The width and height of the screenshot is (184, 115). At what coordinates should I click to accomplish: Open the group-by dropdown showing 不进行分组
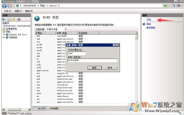(x=56, y=29)
